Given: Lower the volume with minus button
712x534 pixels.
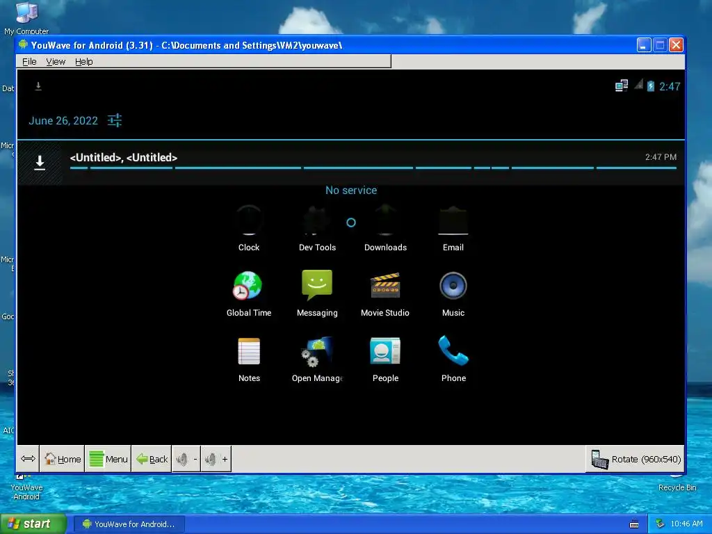Looking at the screenshot, I should click(x=186, y=459).
